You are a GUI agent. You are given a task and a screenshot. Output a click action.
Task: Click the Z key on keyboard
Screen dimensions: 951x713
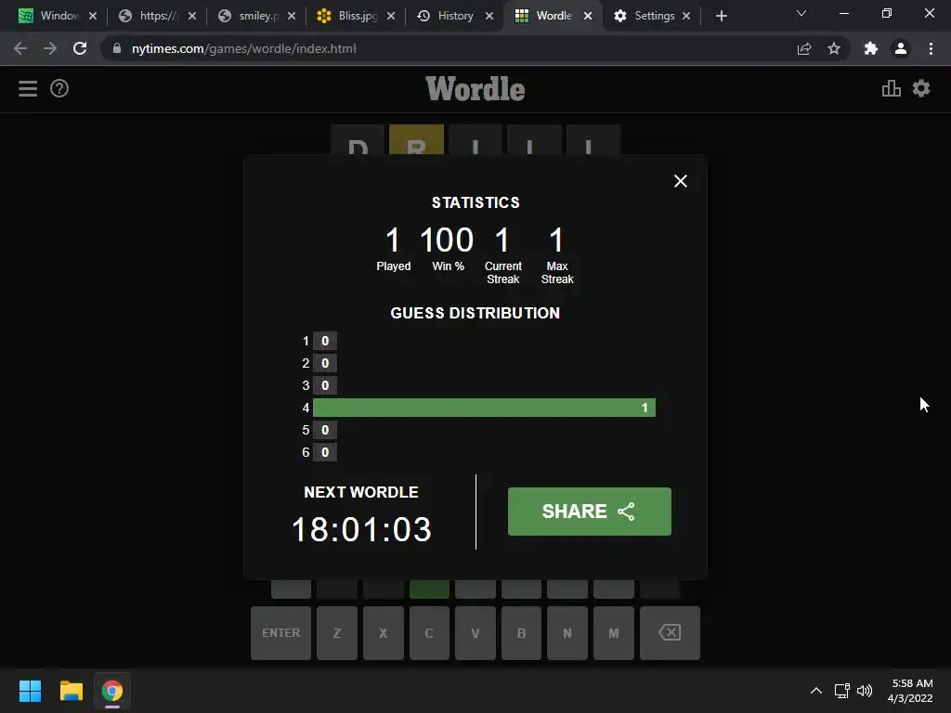(337, 633)
